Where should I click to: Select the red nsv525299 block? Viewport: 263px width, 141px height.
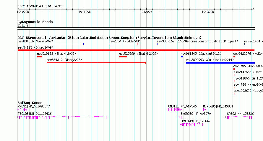point(123,57)
